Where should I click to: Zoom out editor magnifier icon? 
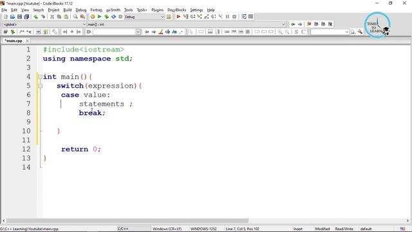click(287, 32)
